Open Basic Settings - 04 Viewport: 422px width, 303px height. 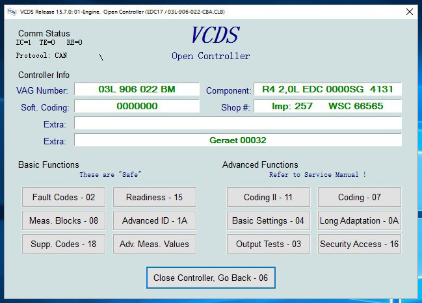tap(269, 220)
